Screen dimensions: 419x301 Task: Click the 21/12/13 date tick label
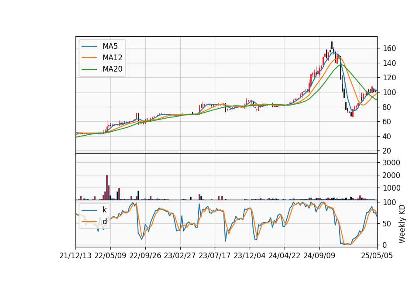pyautogui.click(x=76, y=256)
